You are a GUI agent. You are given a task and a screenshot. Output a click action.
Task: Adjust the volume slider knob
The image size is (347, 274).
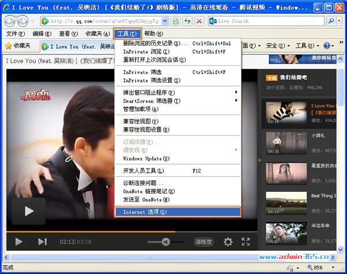coord(166,242)
